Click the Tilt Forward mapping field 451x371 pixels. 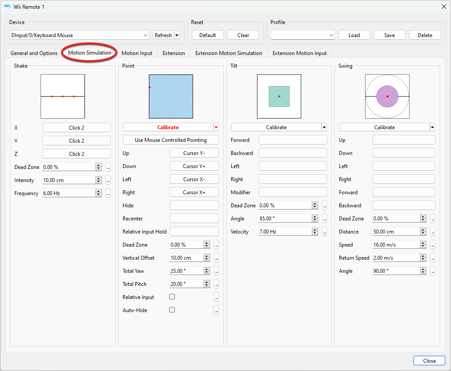pos(293,140)
